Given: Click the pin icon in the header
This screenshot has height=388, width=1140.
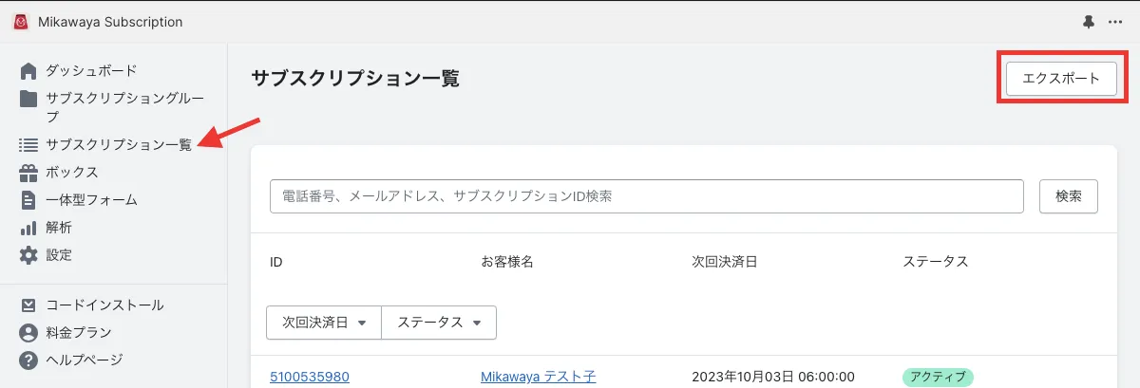Looking at the screenshot, I should [x=1089, y=22].
